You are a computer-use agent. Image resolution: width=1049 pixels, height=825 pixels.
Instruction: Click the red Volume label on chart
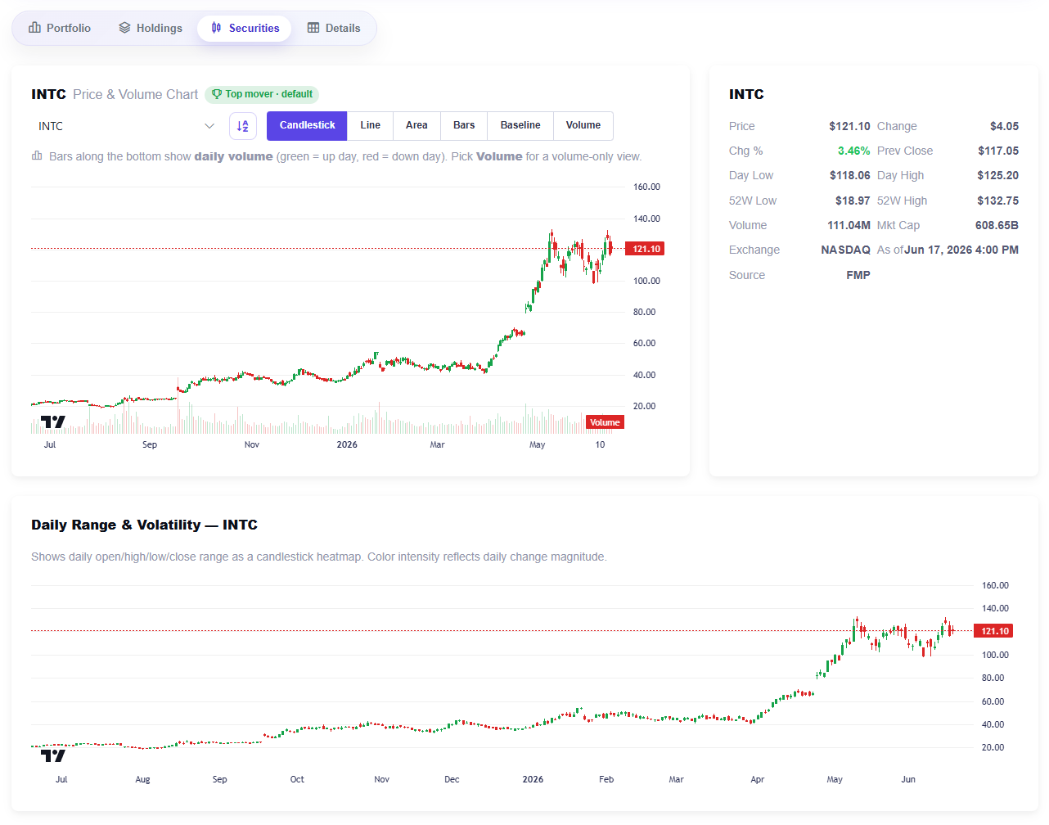click(605, 422)
